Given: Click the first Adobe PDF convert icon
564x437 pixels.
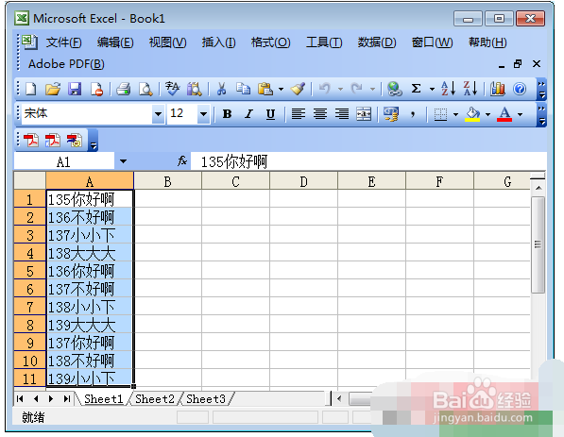Looking at the screenshot, I should coord(30,140).
